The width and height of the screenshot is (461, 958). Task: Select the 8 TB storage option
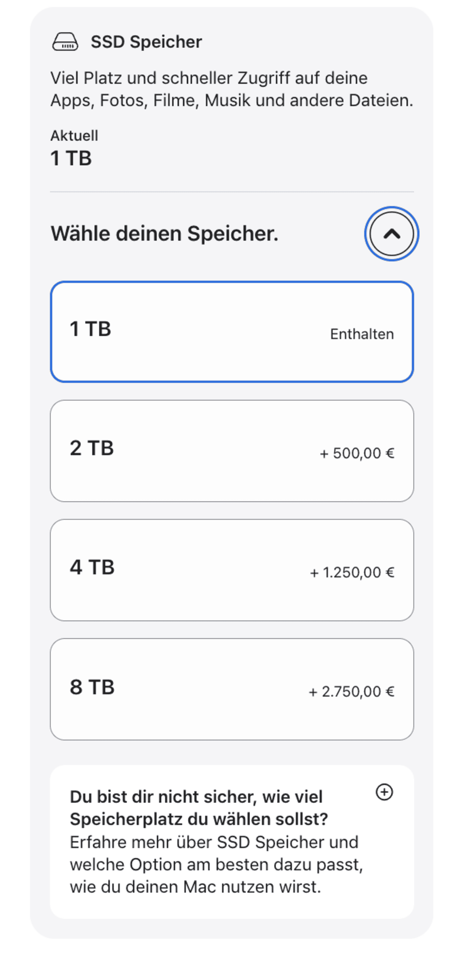point(232,689)
